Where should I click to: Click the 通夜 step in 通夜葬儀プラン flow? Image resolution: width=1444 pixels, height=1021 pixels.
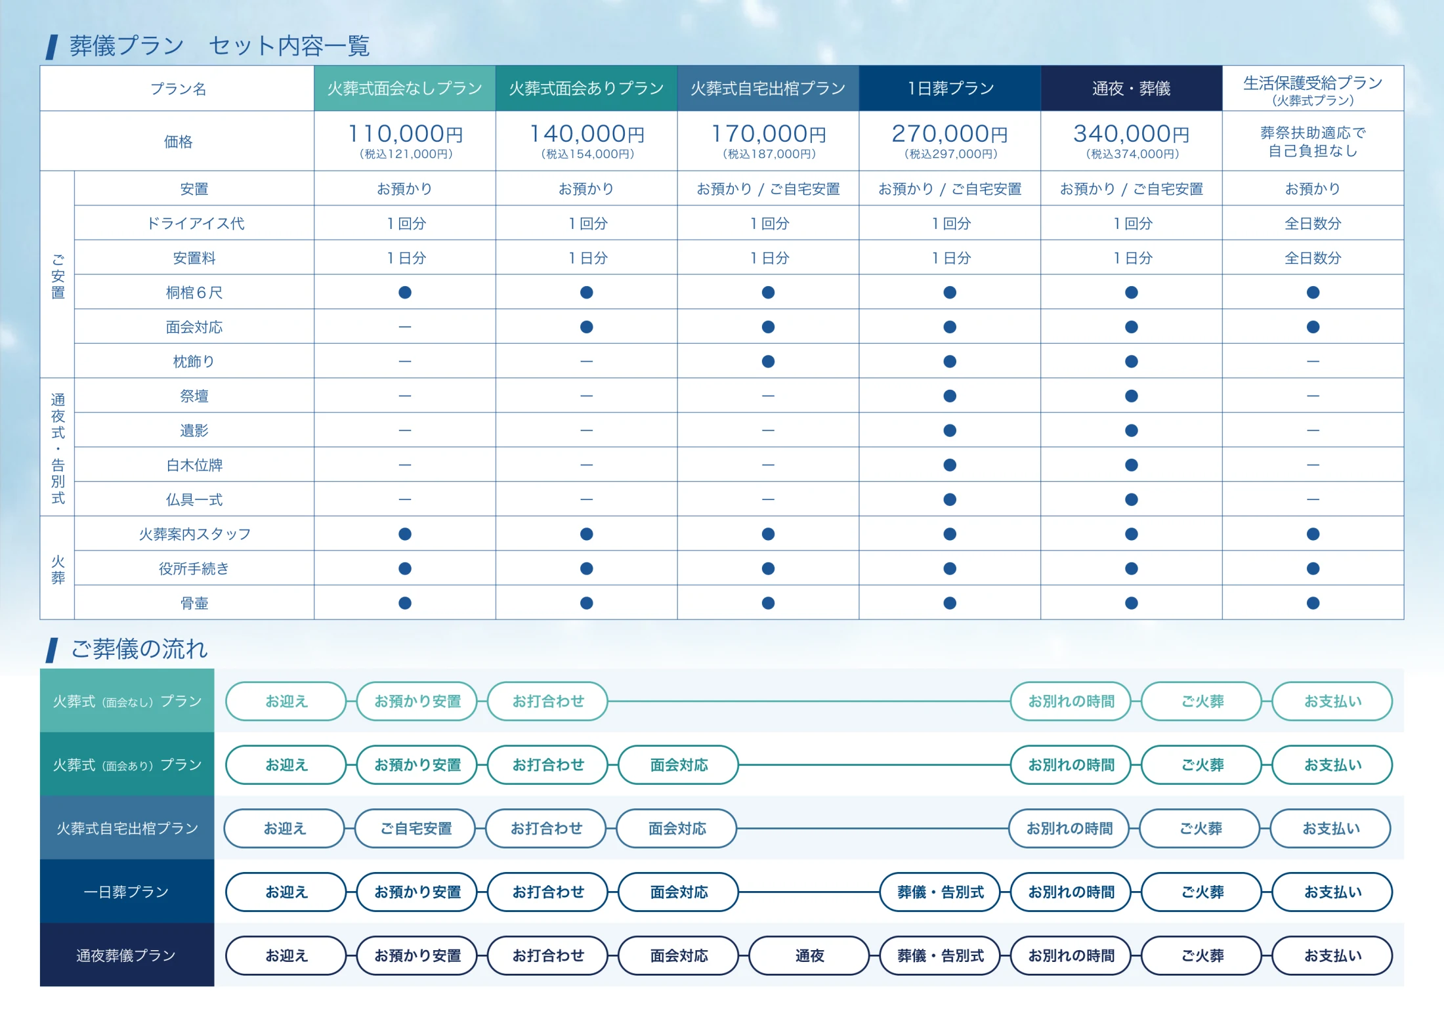tap(809, 955)
